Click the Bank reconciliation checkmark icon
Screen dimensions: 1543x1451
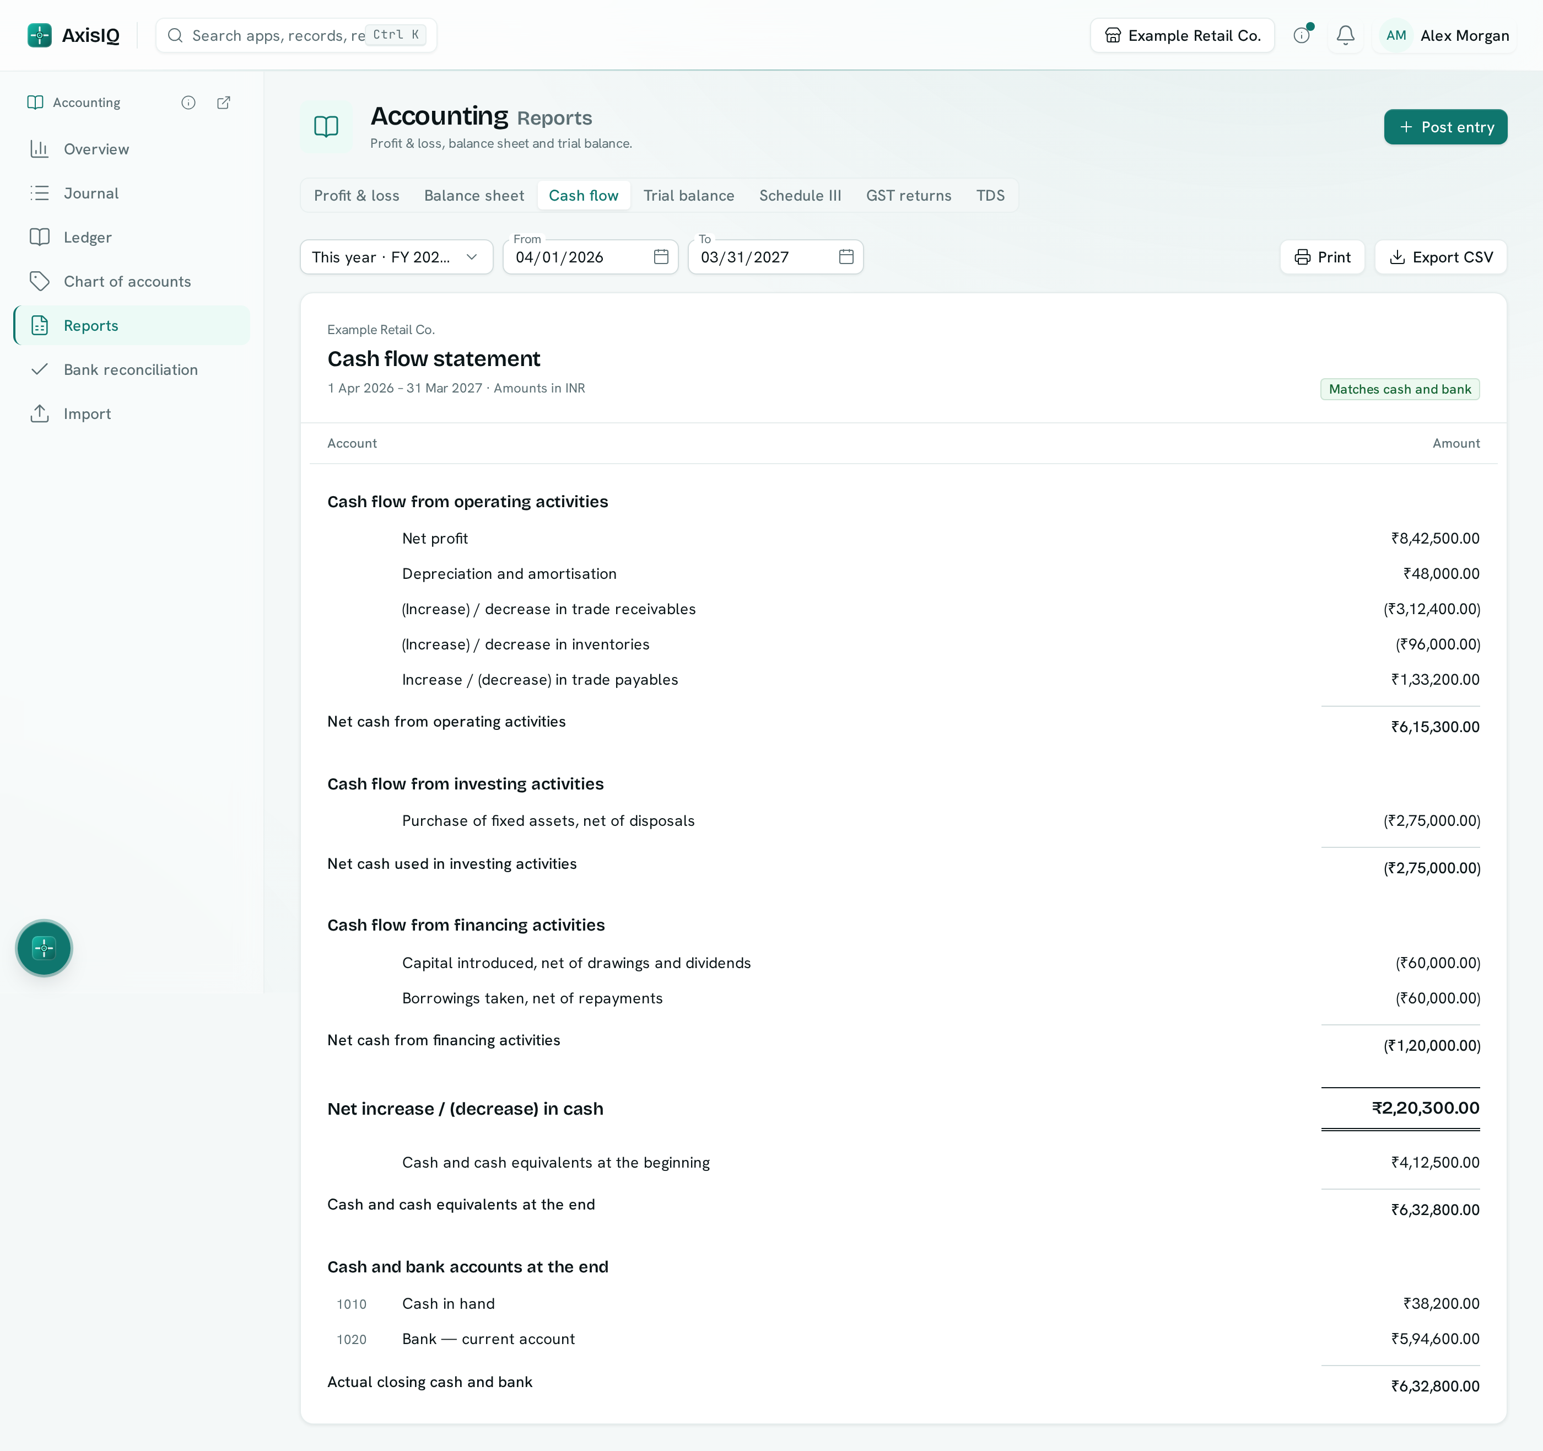(40, 369)
